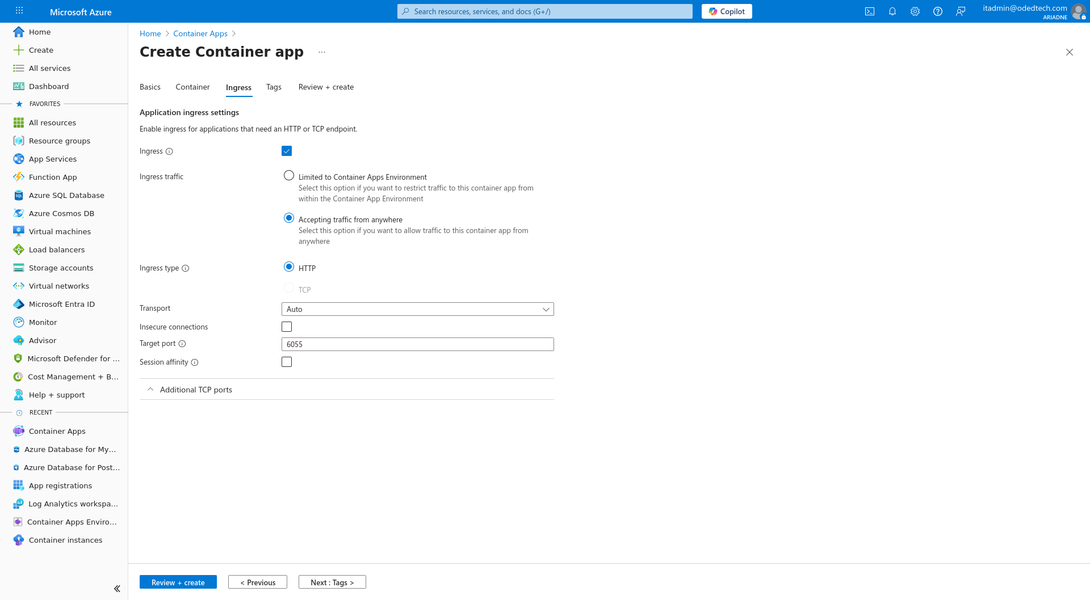Show info tooltip for Session affinity
1090x600 pixels.
click(x=195, y=362)
